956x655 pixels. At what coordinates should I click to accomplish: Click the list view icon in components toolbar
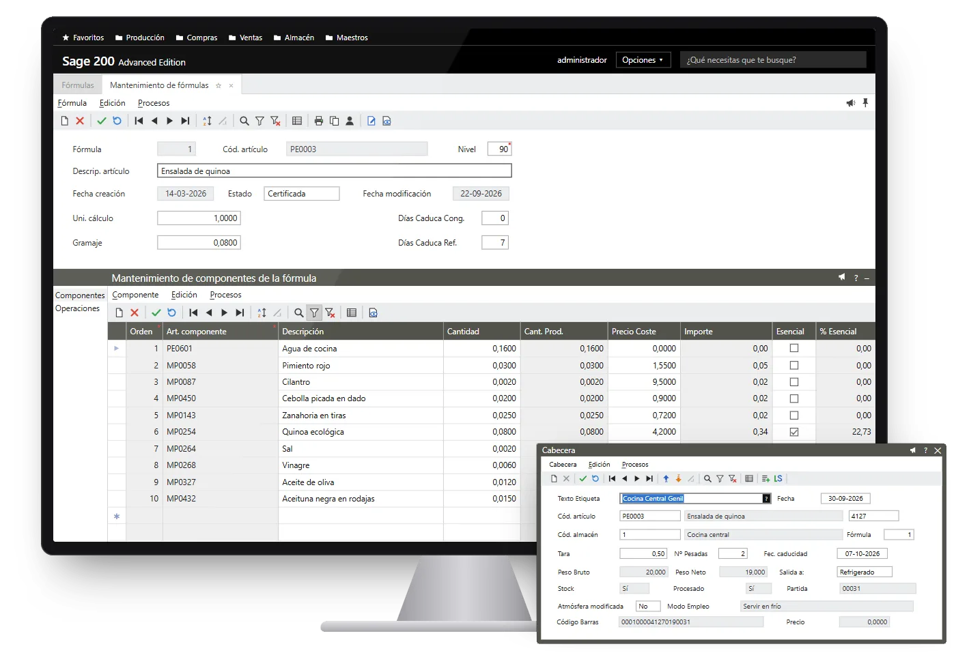352,312
